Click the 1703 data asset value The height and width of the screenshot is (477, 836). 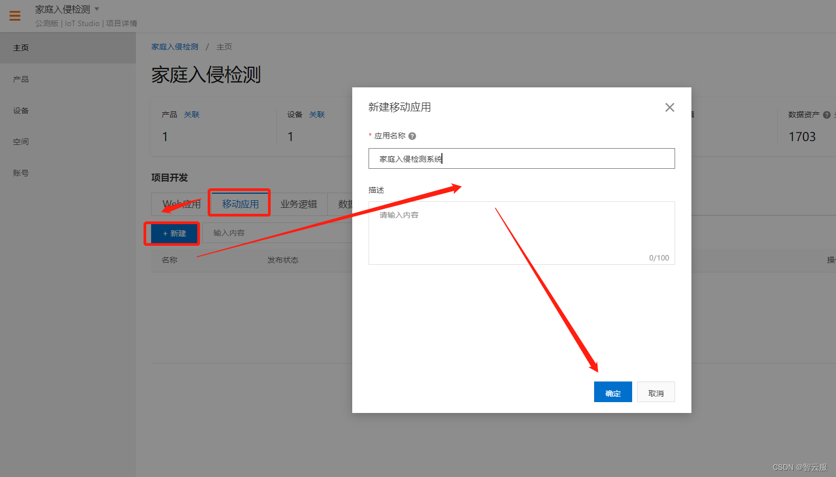[x=802, y=137]
